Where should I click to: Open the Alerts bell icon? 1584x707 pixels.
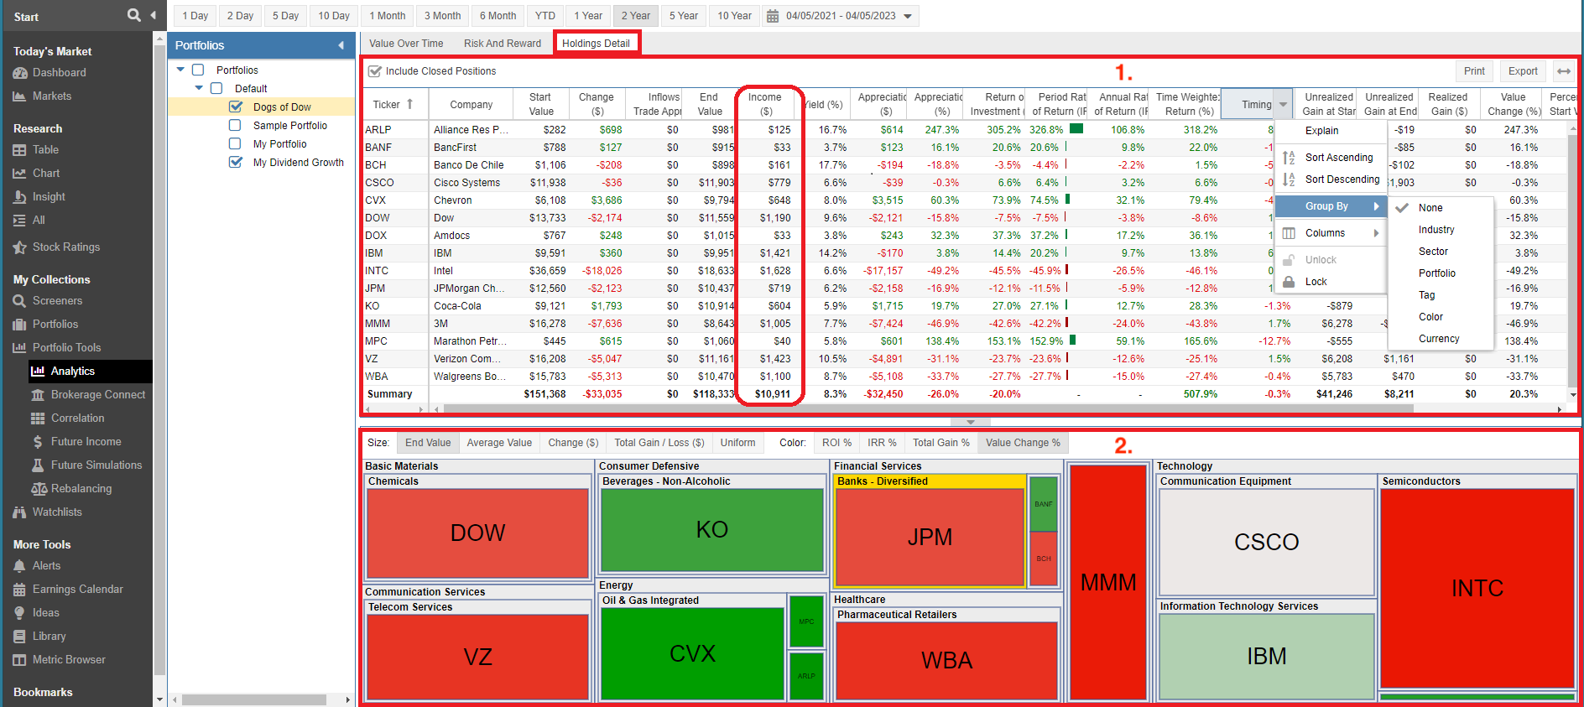coord(20,566)
